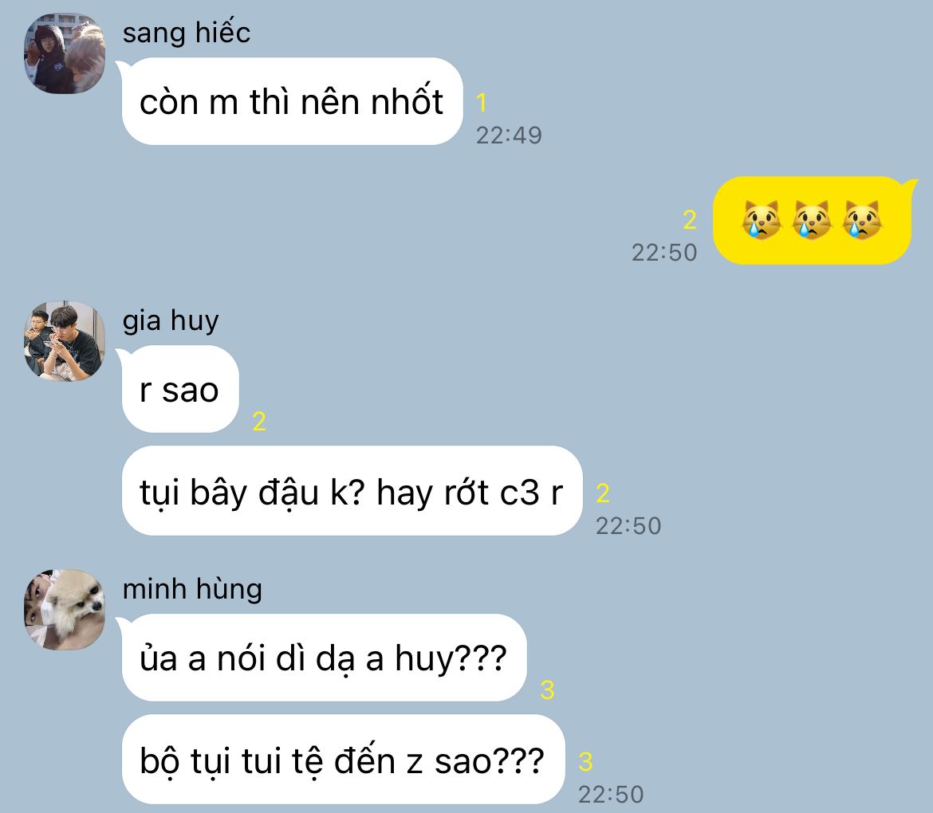This screenshot has height=813, width=933.
Task: Click the middle crying cat emoji
Action: click(x=812, y=220)
